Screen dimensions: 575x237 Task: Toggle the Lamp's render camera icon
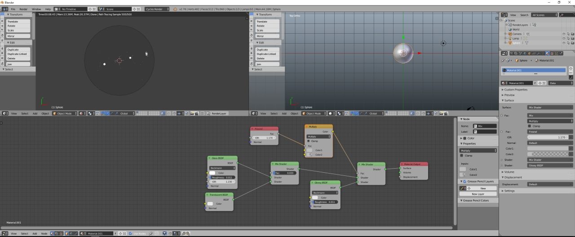572,38
